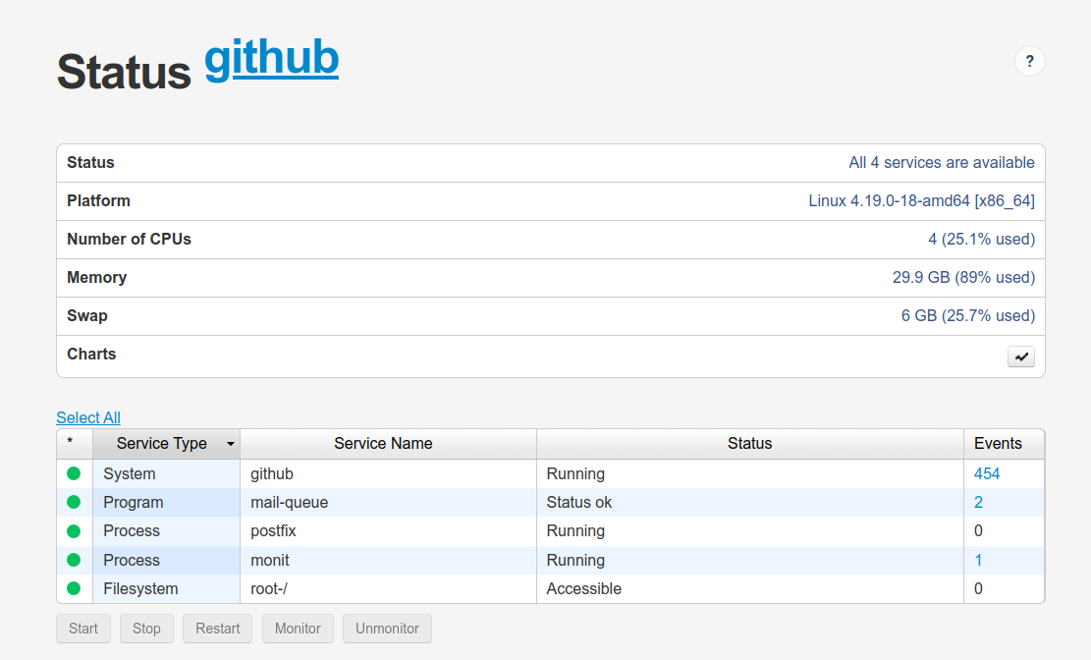Click the 'Linux 4.19.0-18-amd64 [x86_64]' platform value

point(921,200)
